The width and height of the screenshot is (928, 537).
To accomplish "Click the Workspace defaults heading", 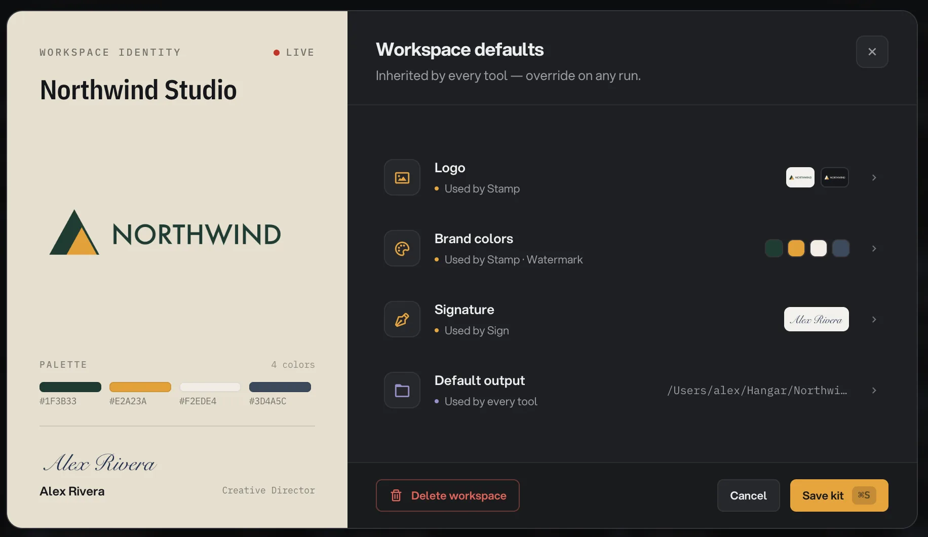I will point(459,50).
